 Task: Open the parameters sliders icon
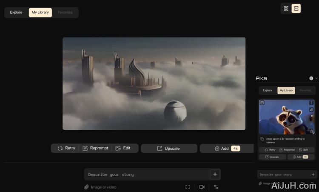pos(216,187)
